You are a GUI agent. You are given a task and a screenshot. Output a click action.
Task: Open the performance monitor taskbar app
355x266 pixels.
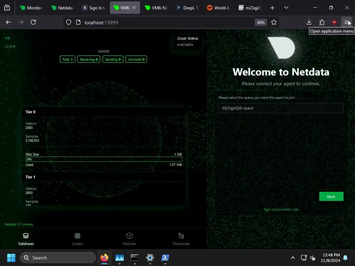tap(120, 258)
